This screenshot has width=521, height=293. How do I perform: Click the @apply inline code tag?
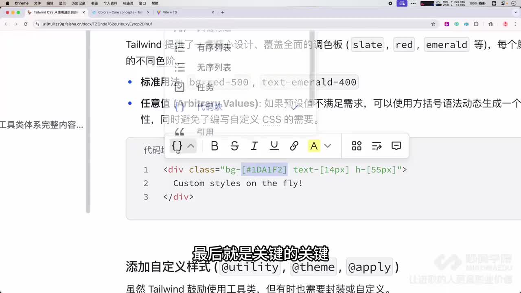(x=370, y=267)
